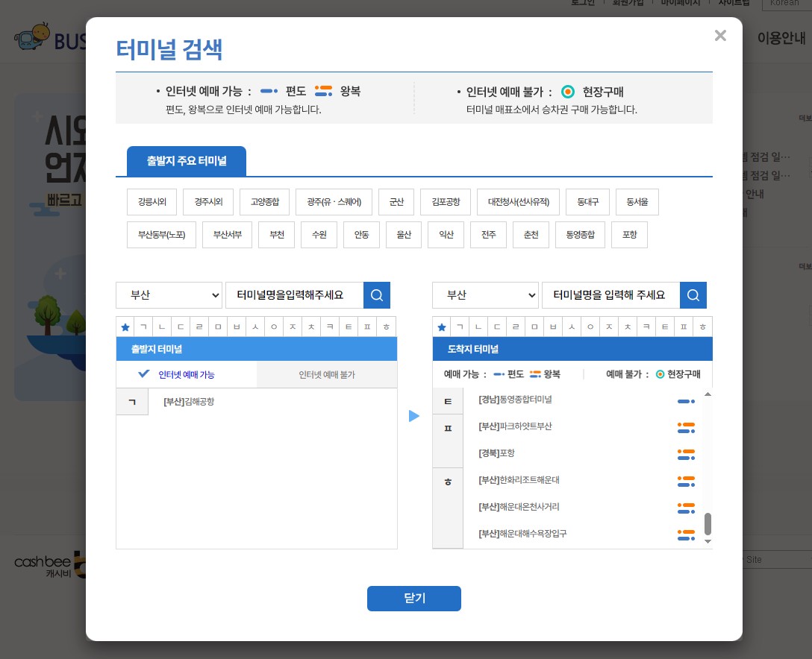Click round-trip icon next to 파크하얏트부산
The width and height of the screenshot is (812, 659).
pos(686,427)
